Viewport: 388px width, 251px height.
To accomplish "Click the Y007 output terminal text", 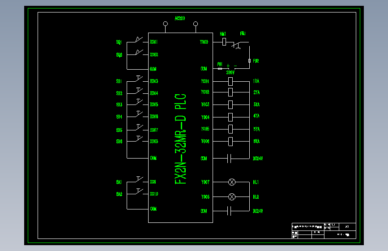I will tap(205, 182).
